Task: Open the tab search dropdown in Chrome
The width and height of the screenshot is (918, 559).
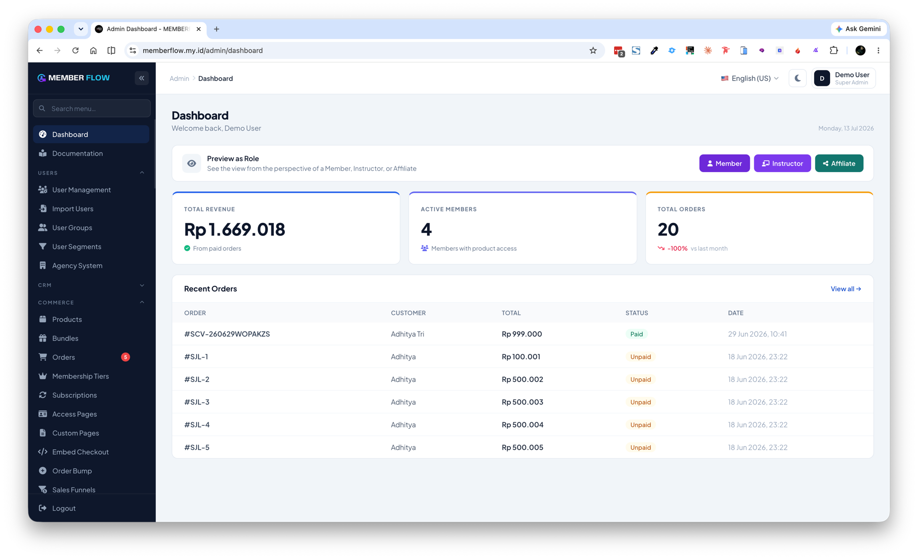Action: pyautogui.click(x=81, y=29)
